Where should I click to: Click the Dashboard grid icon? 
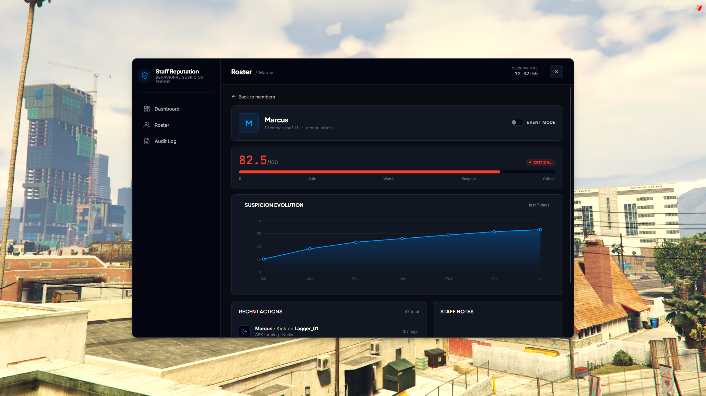(x=147, y=109)
